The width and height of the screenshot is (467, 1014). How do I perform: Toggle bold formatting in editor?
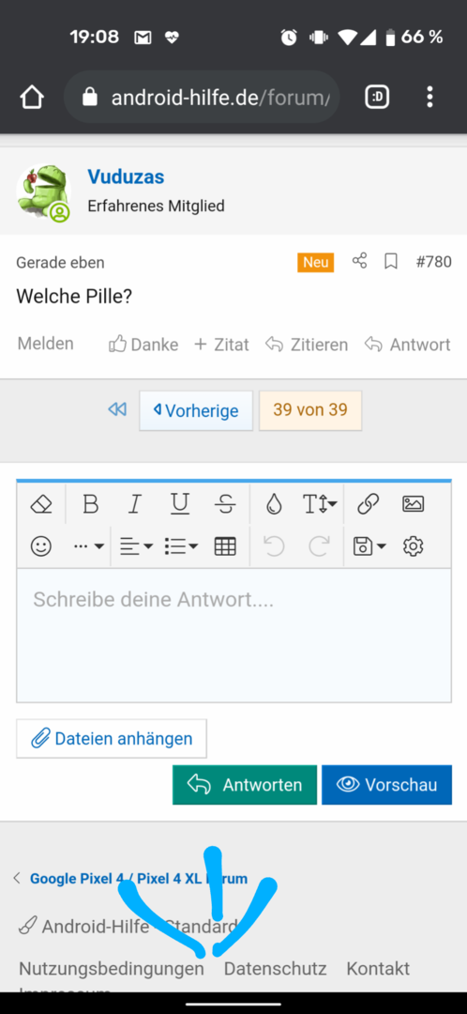pos(91,504)
